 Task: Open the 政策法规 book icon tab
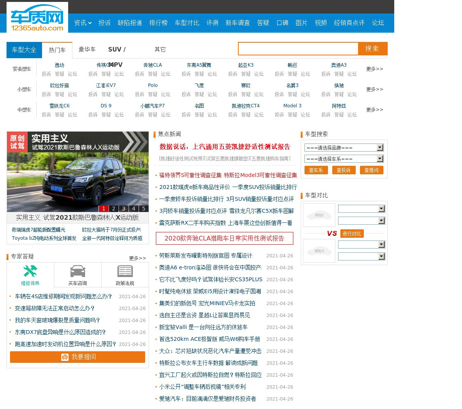click(x=125, y=275)
